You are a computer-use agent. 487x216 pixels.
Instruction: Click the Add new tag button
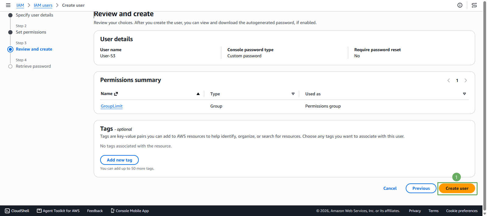pyautogui.click(x=119, y=160)
